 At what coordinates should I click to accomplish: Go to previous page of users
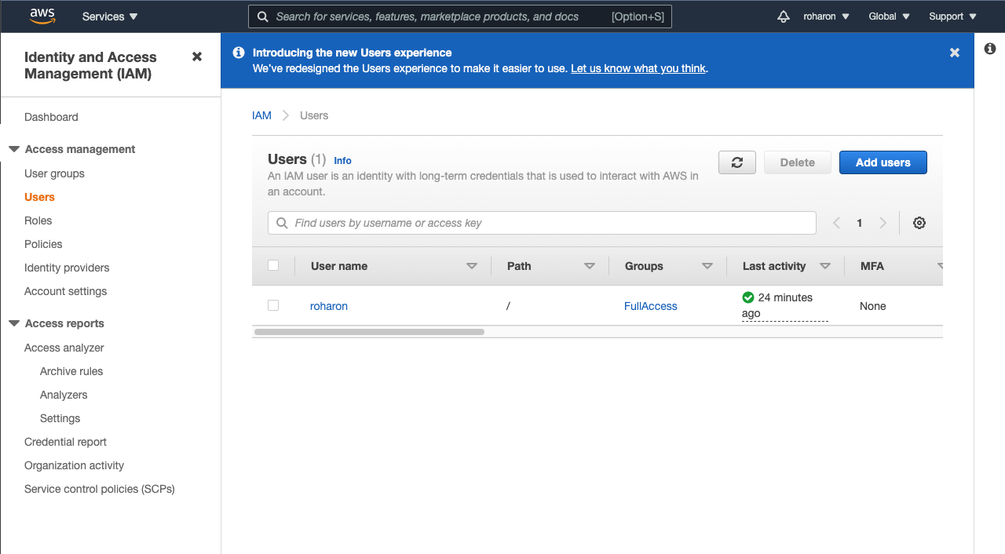(x=836, y=223)
